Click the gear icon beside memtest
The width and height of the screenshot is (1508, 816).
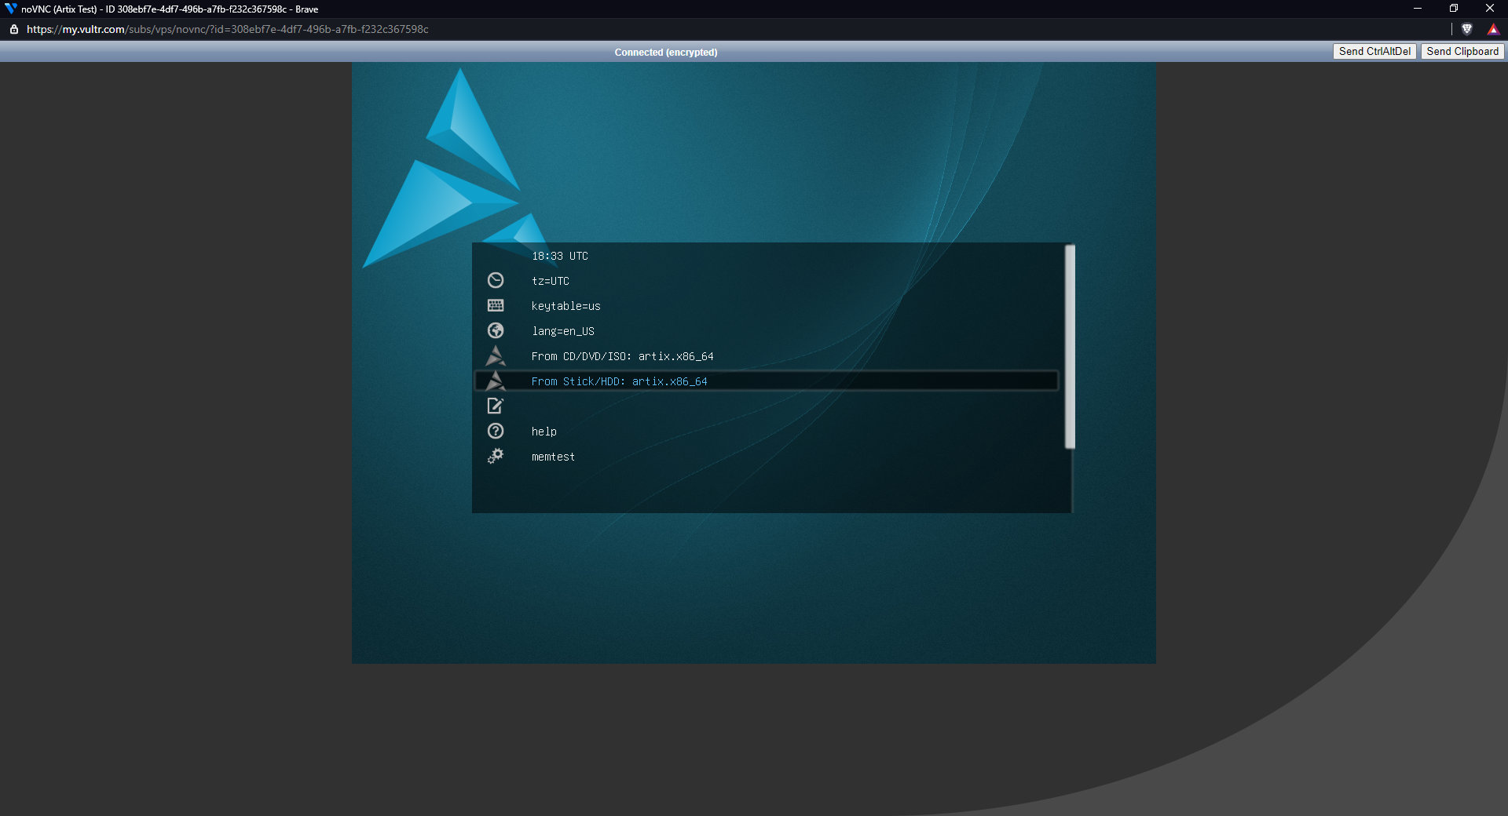point(496,456)
